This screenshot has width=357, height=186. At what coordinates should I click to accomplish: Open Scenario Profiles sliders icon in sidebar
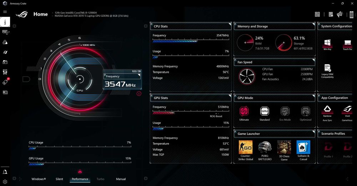(x=5, y=72)
